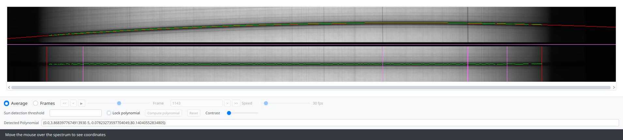
Task: Click the Frame number field showing 1143
Action: coord(196,103)
